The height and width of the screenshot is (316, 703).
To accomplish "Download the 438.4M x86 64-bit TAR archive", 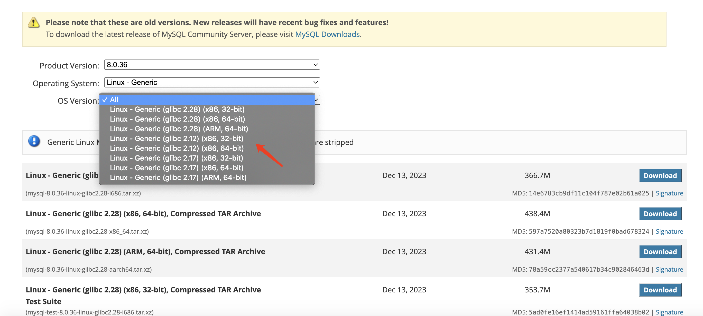I will point(660,214).
